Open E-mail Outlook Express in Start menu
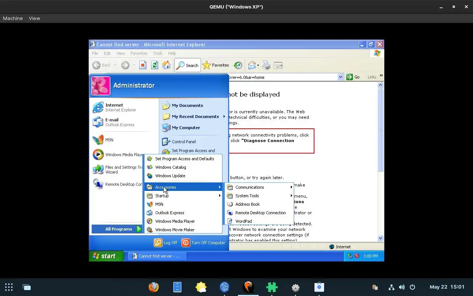 point(125,122)
